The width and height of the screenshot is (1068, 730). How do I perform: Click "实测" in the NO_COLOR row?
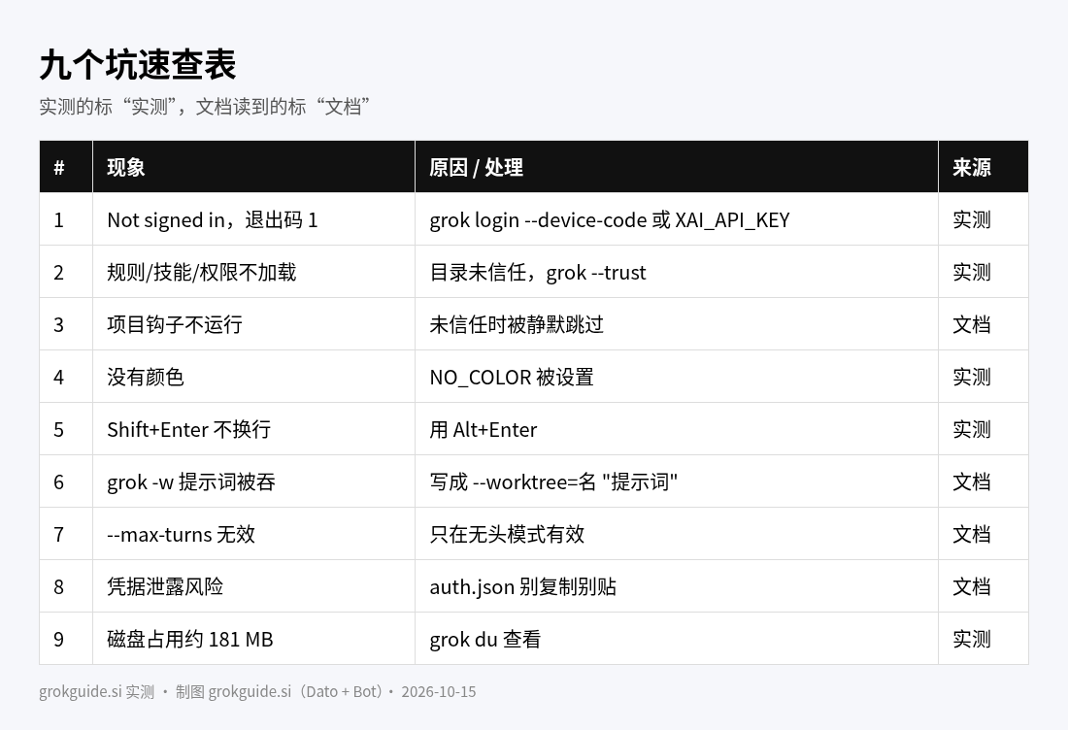[984, 377]
